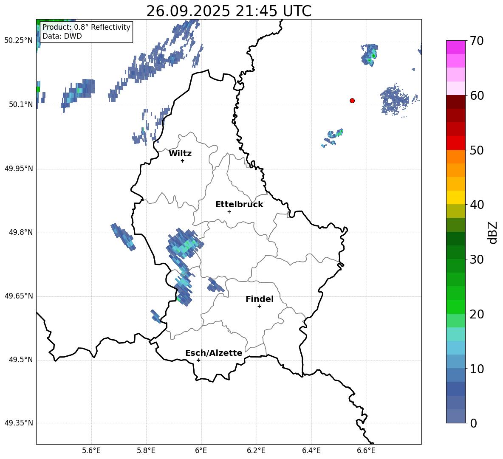Screen dimensions: 503x459
Task: Click the 49.95°N latitude label
Action: pos(18,169)
